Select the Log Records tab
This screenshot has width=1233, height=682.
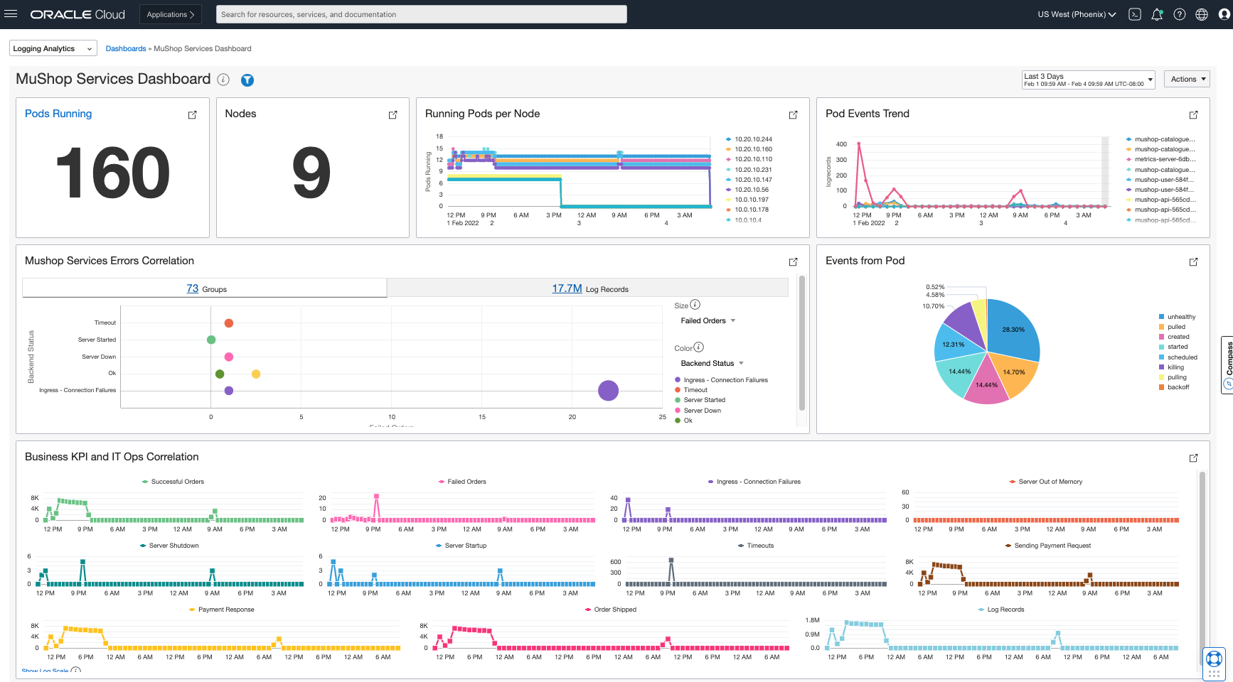(587, 288)
